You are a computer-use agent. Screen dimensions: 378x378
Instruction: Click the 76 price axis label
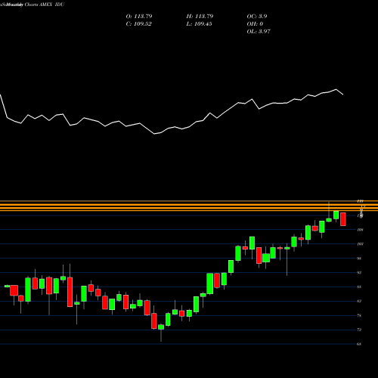pyautogui.click(x=359, y=315)
